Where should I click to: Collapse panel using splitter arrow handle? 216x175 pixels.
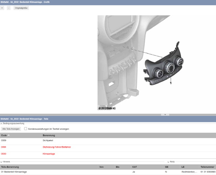(x=165, y=115)
